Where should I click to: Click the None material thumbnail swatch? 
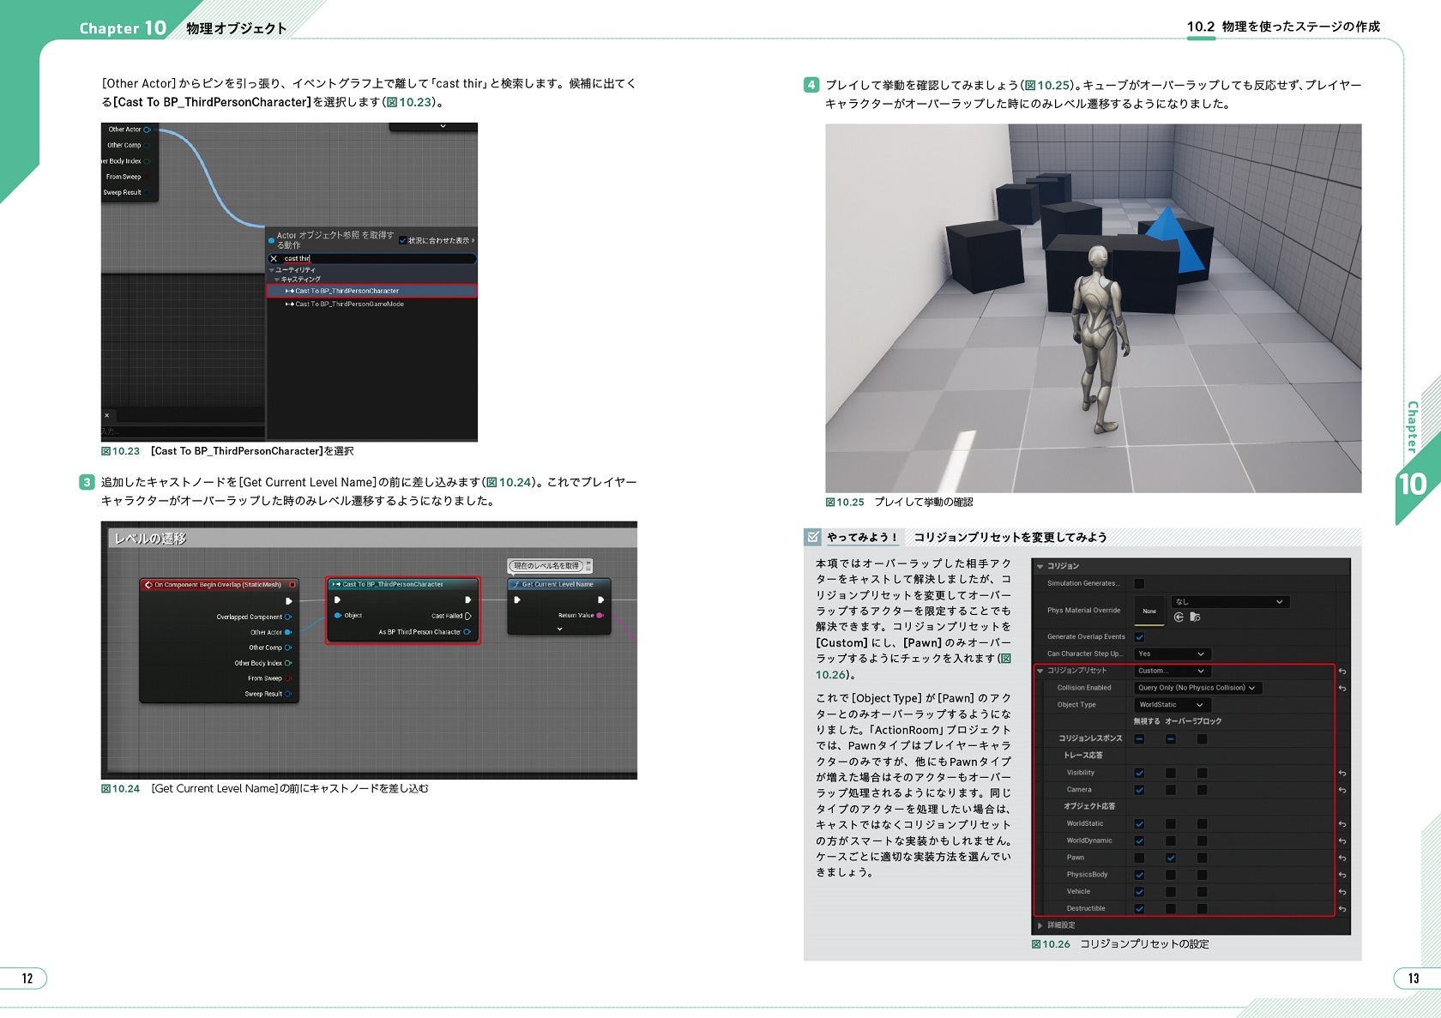(x=1149, y=611)
